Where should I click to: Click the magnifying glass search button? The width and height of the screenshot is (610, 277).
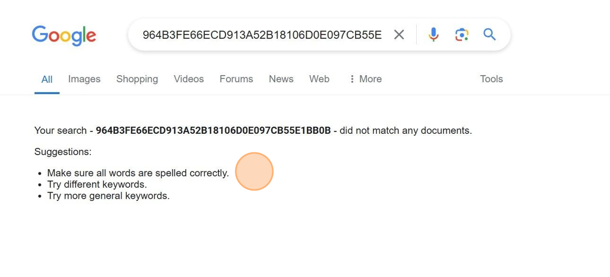(490, 35)
